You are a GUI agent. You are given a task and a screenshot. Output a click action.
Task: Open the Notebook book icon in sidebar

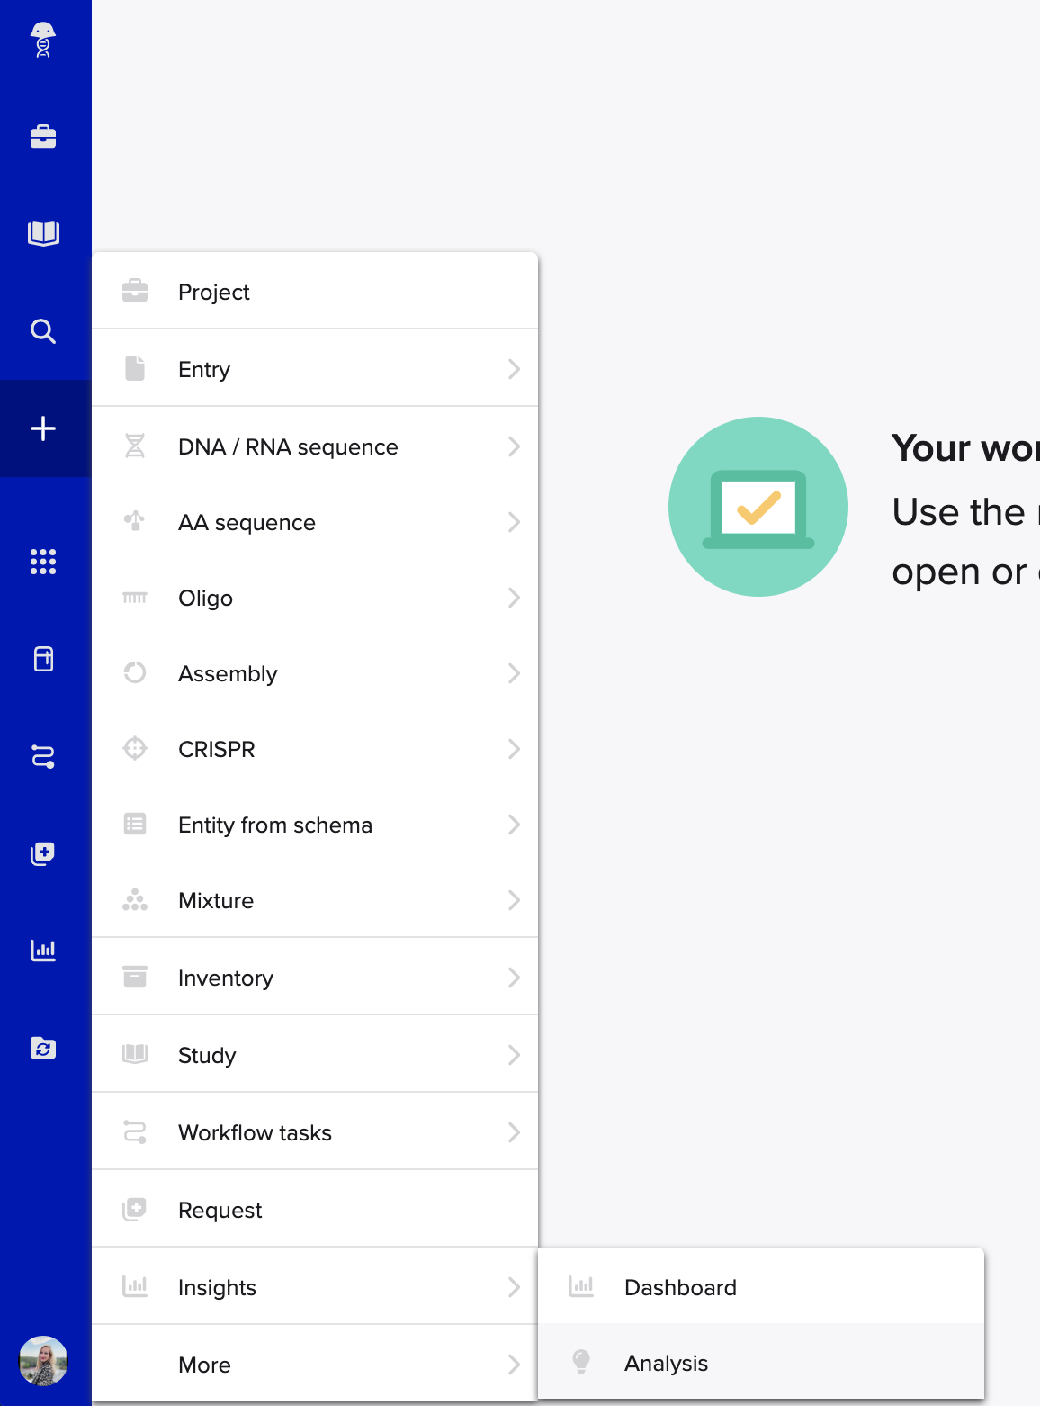coord(43,234)
